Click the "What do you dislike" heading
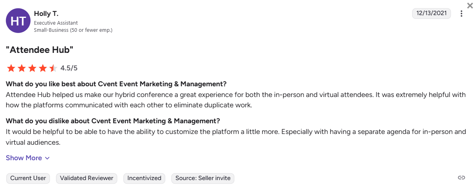Image resolution: width=475 pixels, height=194 pixels. point(113,120)
